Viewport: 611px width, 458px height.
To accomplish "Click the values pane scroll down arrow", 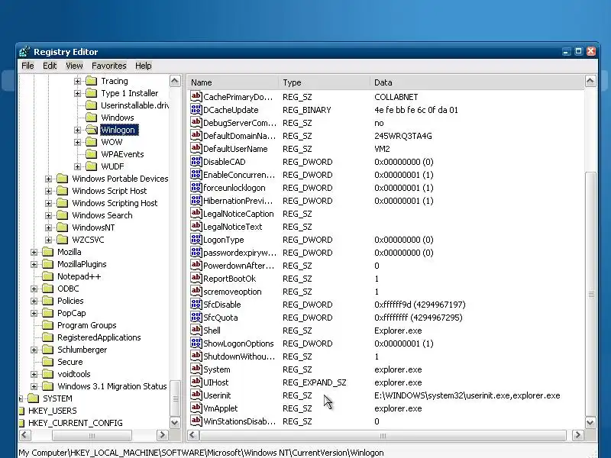I will 590,423.
